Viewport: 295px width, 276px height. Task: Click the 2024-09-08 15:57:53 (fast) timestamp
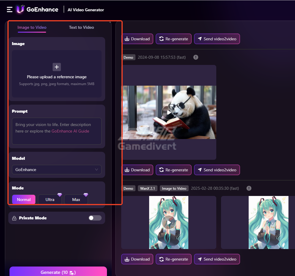tap(162, 57)
